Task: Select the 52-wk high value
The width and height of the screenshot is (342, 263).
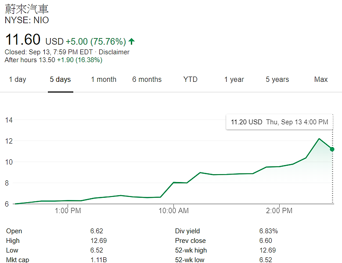Action: coord(268,250)
